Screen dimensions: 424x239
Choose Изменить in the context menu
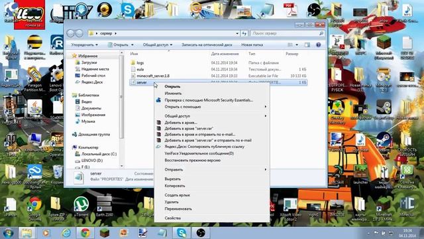(x=173, y=93)
